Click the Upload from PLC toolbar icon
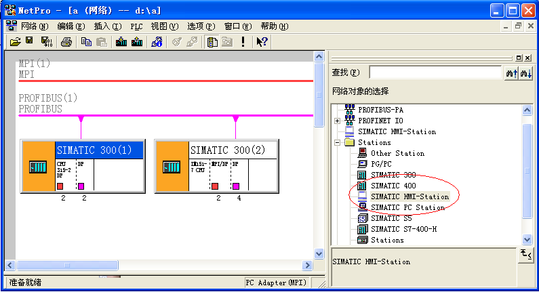The height and width of the screenshot is (292, 539). pos(137,42)
